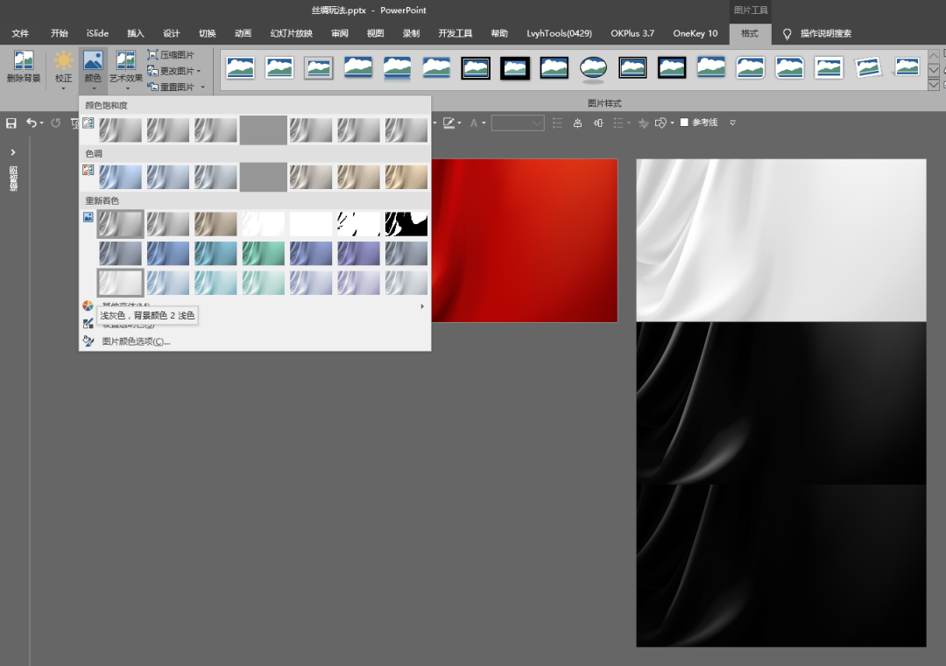Select the white silk image on slide
The image size is (946, 666).
pos(781,241)
